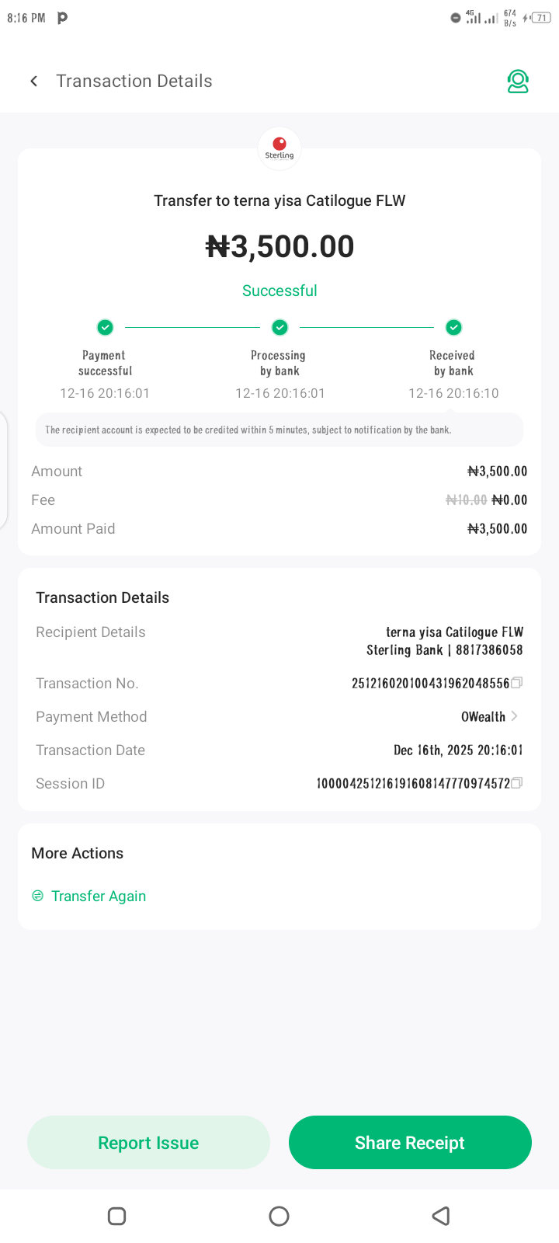Screen dimensions: 559x1243
Task: Tap the Payment successful checkmark
Action: tap(105, 327)
